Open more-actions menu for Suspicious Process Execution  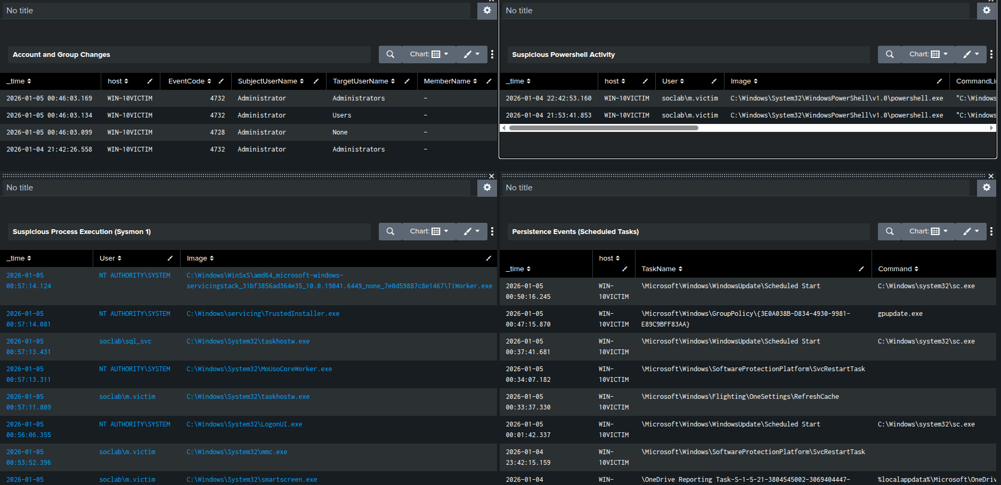point(492,231)
